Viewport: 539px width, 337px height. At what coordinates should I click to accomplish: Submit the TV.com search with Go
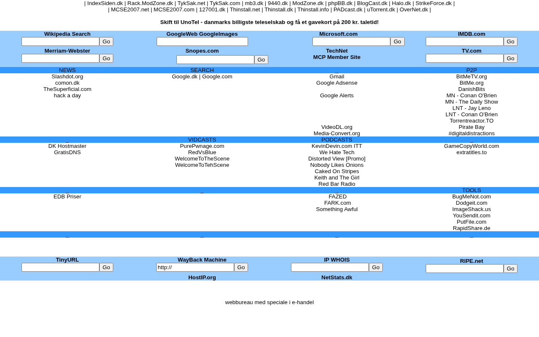[510, 59]
